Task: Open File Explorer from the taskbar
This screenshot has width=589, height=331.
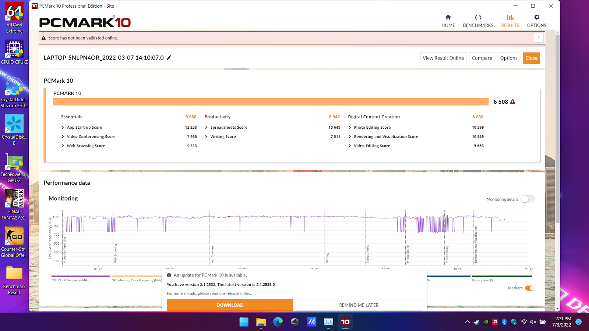Action: click(x=261, y=322)
